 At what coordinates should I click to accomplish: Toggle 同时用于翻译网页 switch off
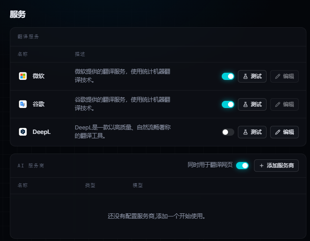click(242, 166)
